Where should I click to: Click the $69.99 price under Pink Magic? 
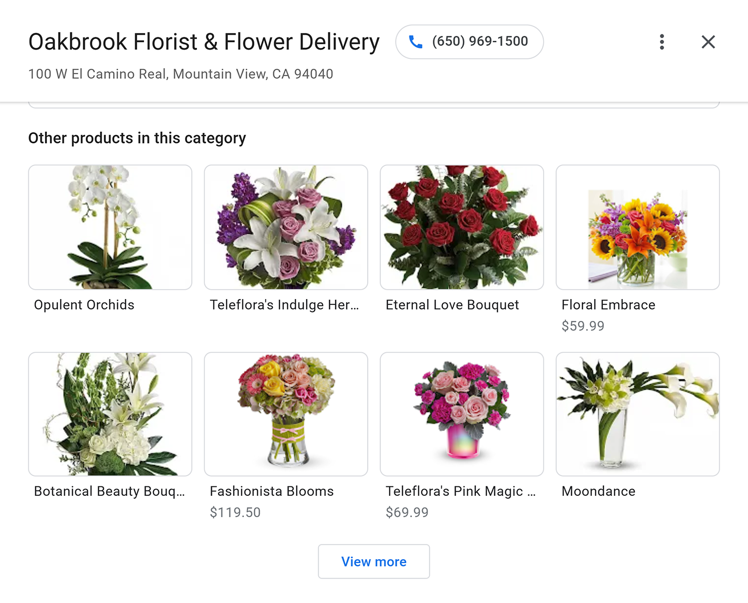pos(407,512)
